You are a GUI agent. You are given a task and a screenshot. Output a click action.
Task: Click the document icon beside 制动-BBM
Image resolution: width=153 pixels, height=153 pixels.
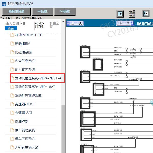click(12, 44)
